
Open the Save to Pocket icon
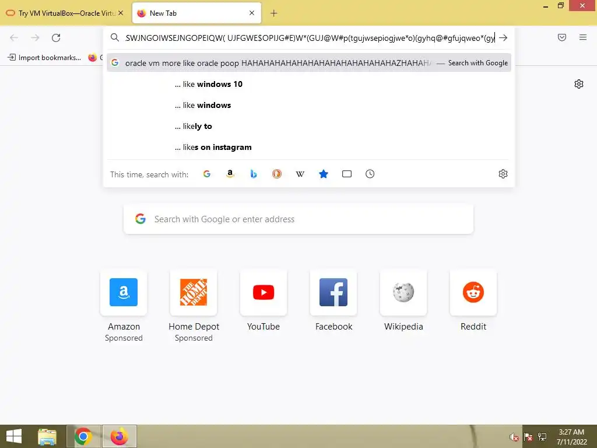pyautogui.click(x=562, y=37)
